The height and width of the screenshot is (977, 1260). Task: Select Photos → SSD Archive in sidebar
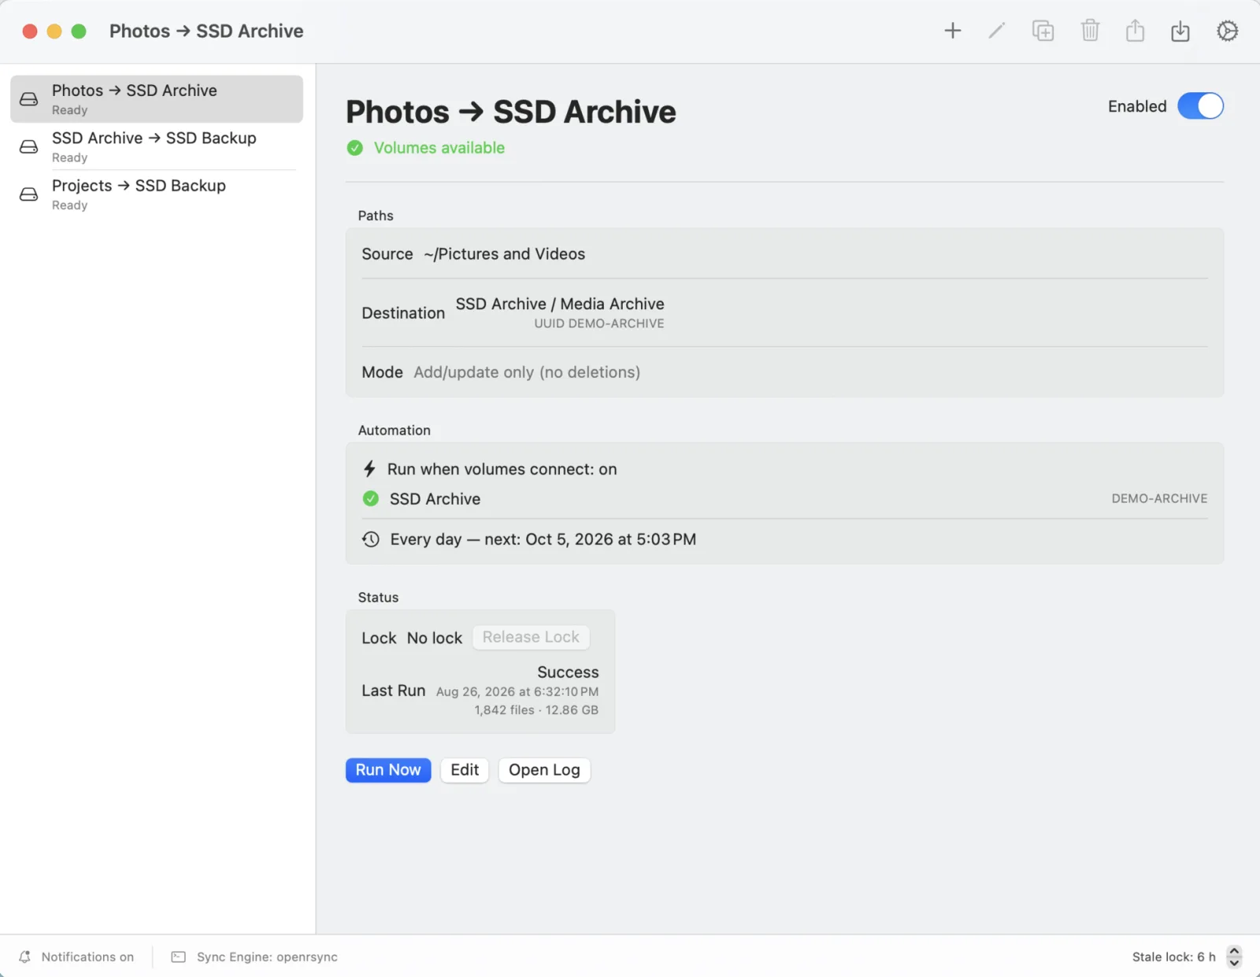(x=157, y=99)
